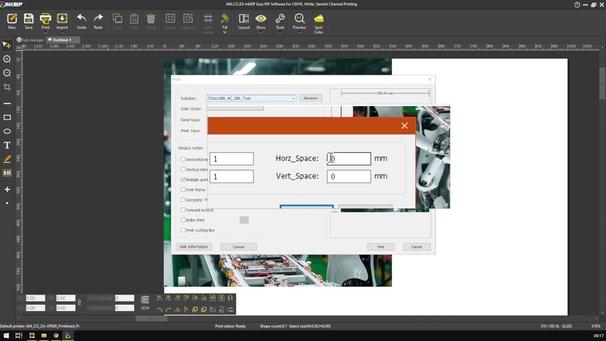Open the Layout tool
606x341 pixels.
(244, 19)
